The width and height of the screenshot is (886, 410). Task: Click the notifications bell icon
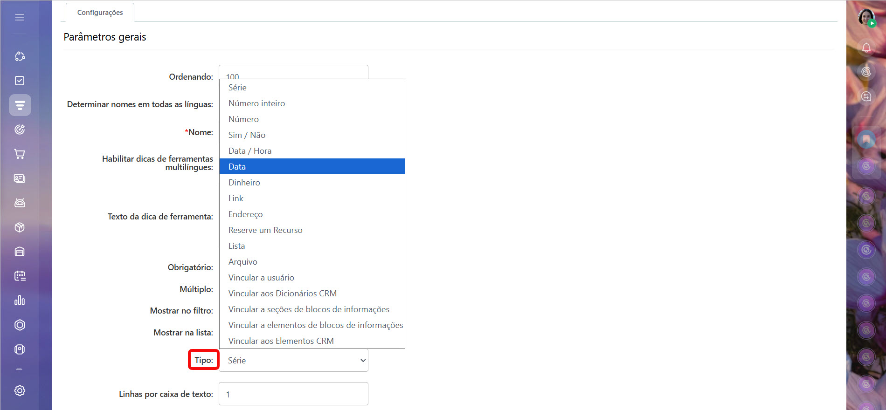click(x=866, y=48)
